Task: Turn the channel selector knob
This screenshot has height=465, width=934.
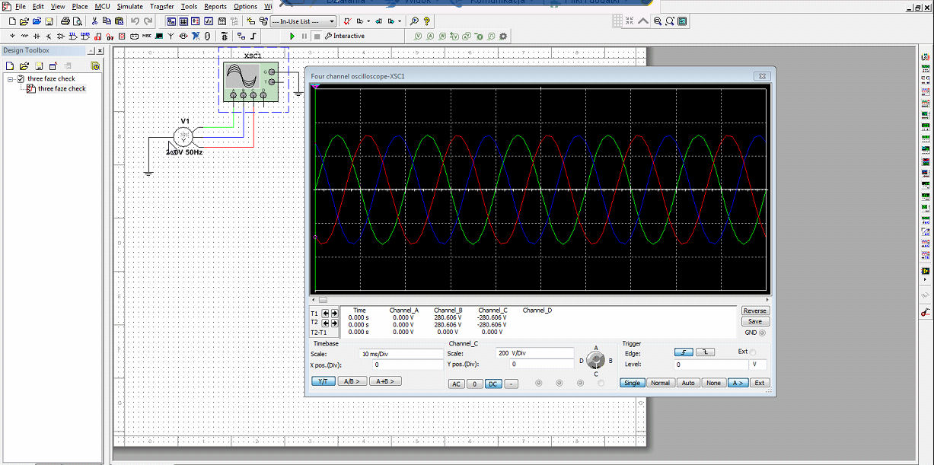Action: tap(597, 360)
